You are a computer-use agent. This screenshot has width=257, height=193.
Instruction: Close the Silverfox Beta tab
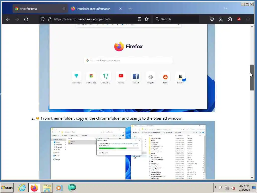pyautogui.click(x=64, y=9)
